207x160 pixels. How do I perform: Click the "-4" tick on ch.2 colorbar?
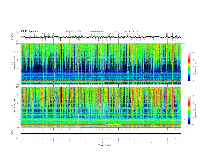(193, 103)
